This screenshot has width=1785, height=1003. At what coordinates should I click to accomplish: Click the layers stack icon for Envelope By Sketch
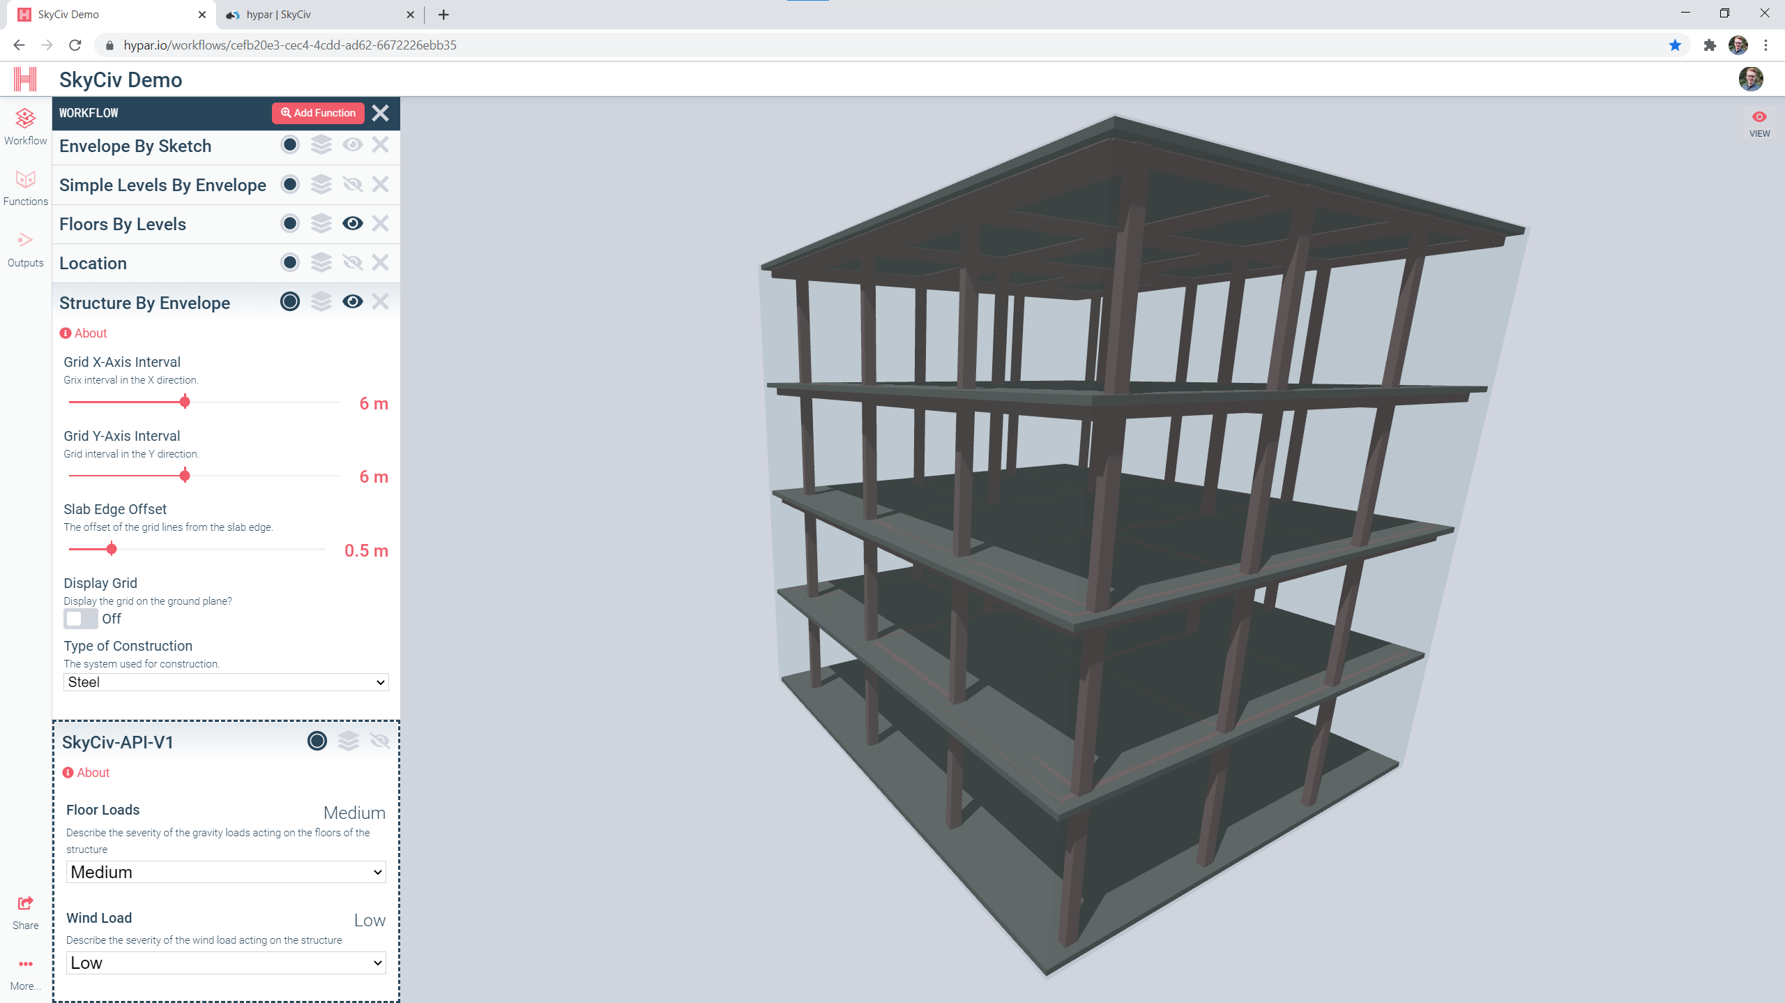321,144
